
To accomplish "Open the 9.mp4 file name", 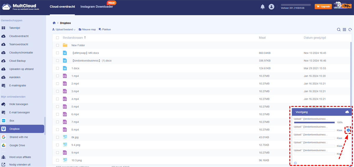I will 75,153.
